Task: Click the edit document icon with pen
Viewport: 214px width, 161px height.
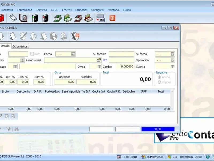Action: 23,36
